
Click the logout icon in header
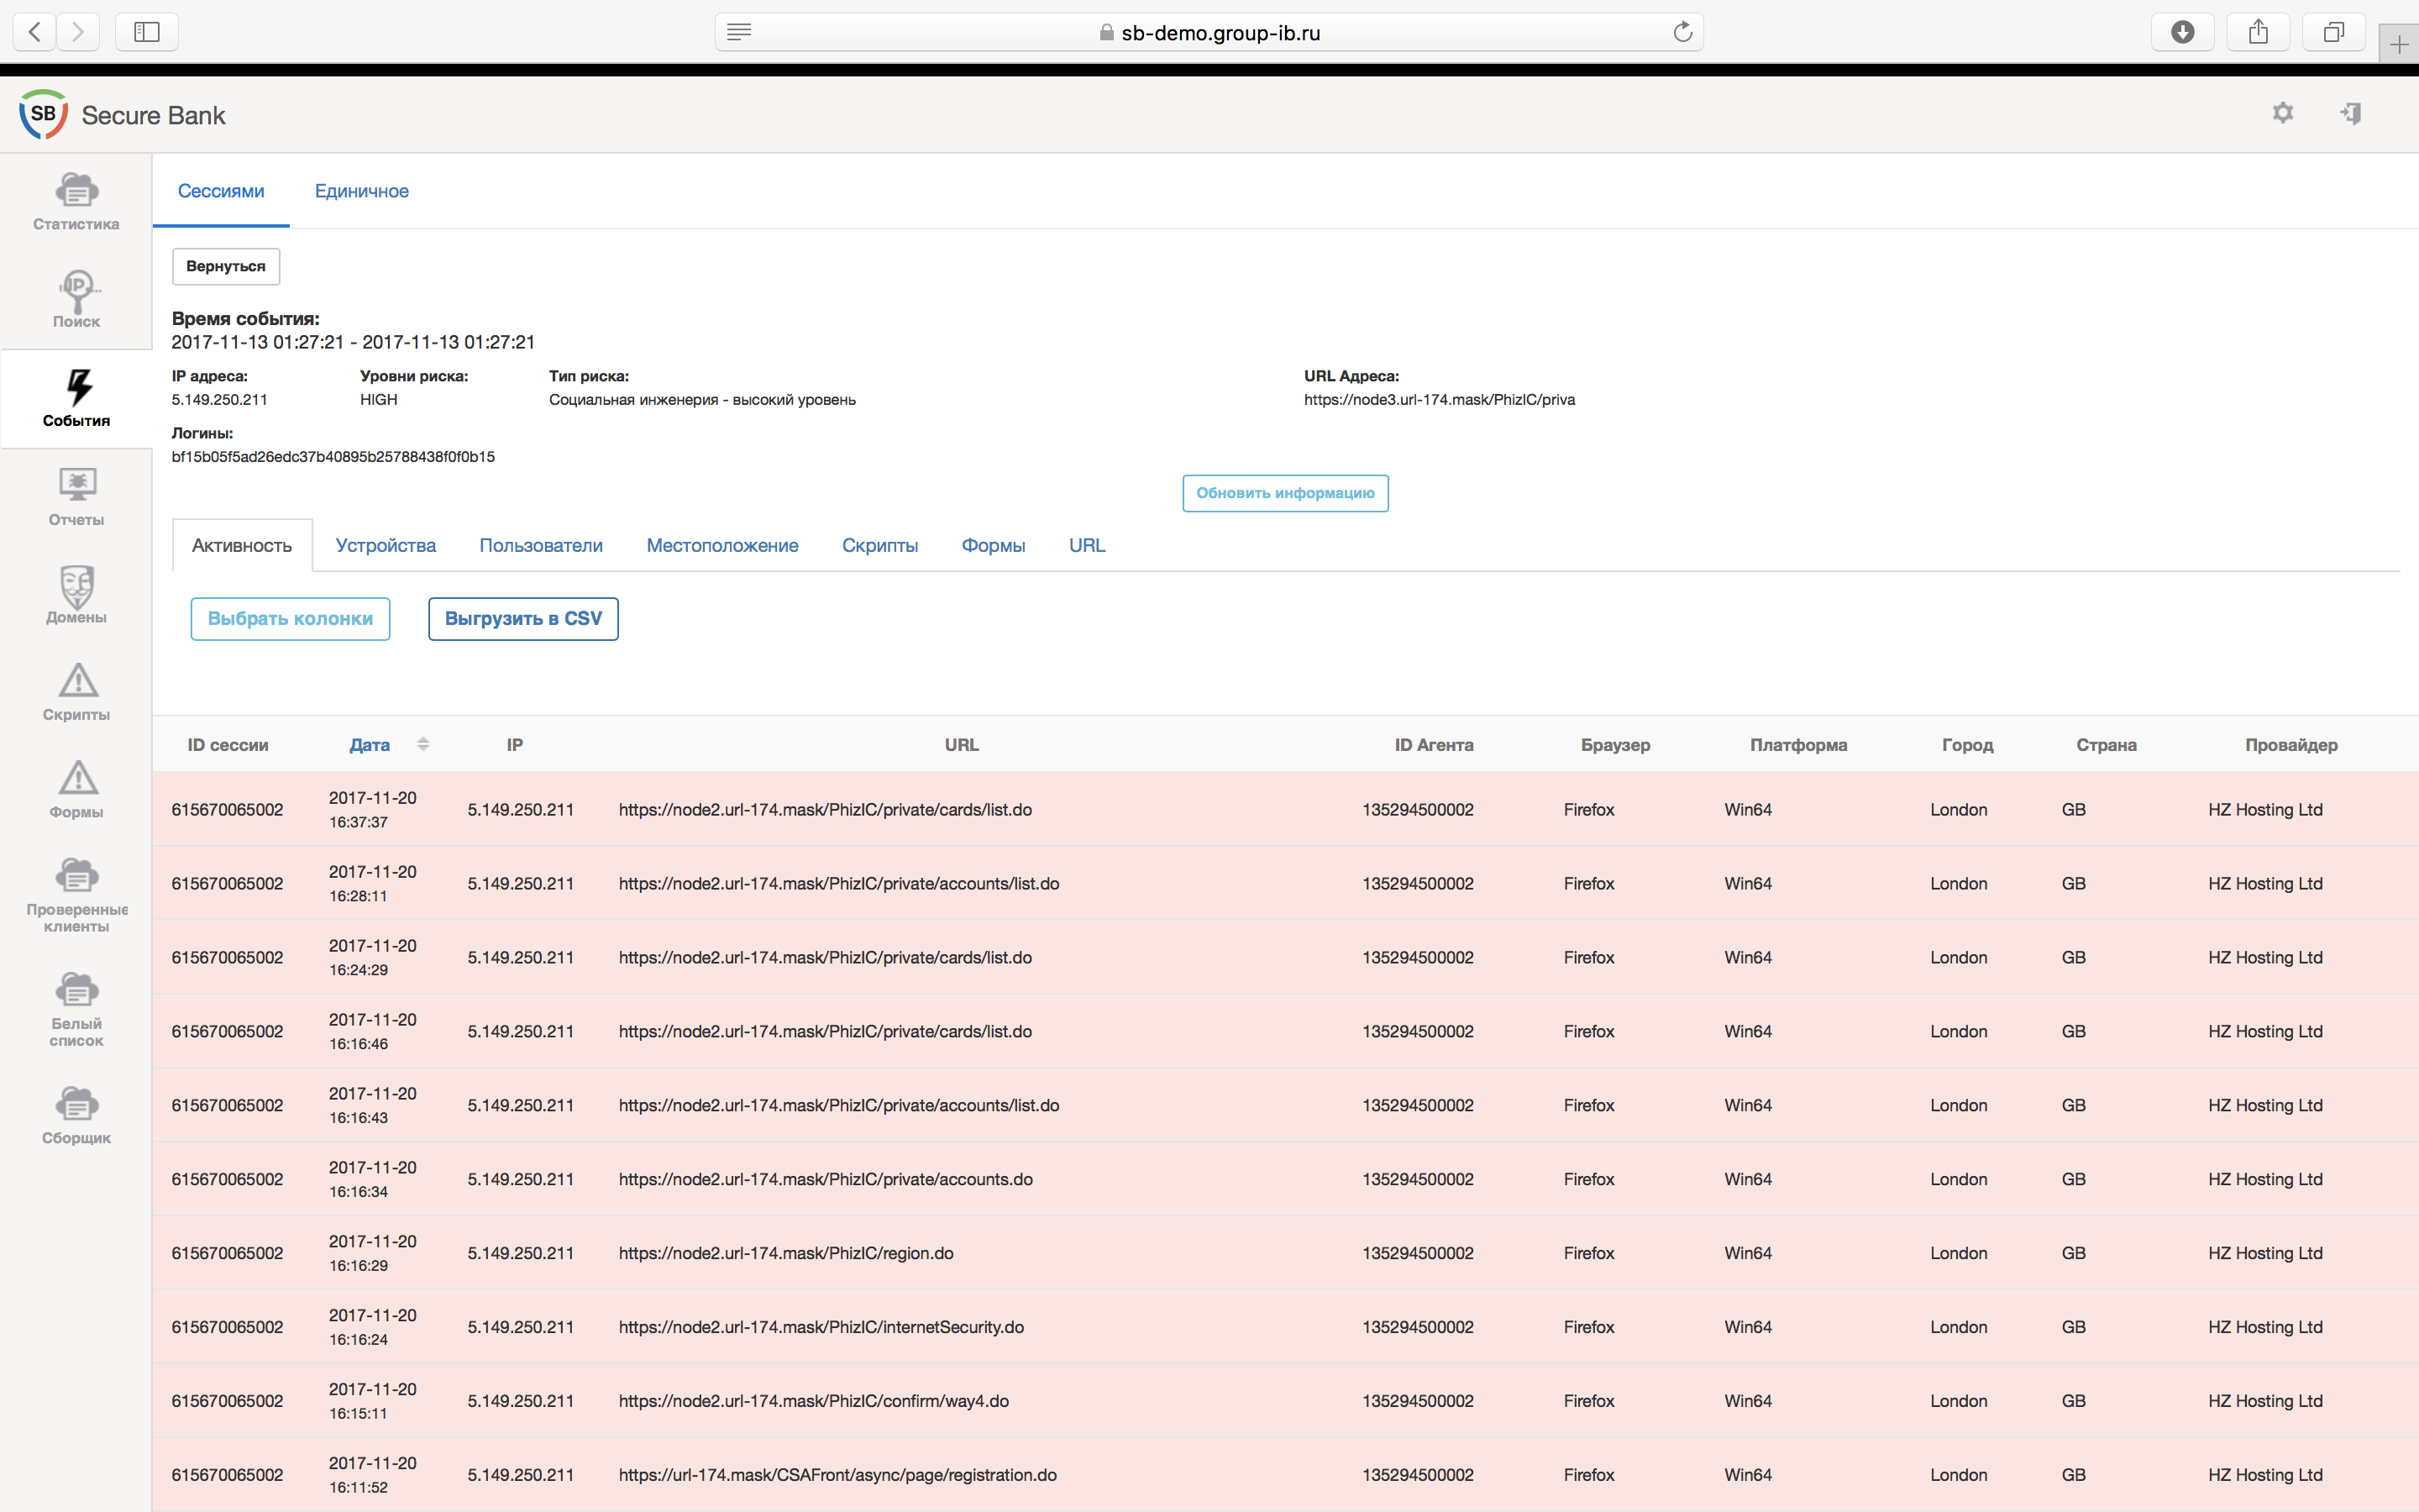click(x=2351, y=113)
